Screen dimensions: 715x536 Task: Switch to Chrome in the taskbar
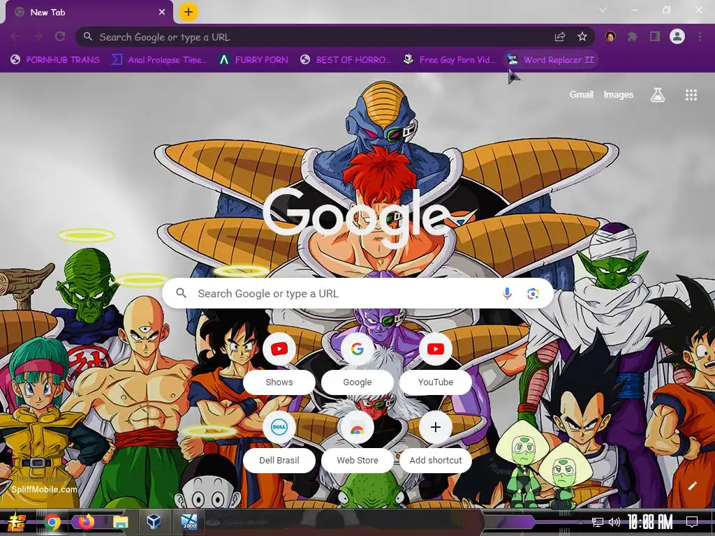(x=52, y=522)
